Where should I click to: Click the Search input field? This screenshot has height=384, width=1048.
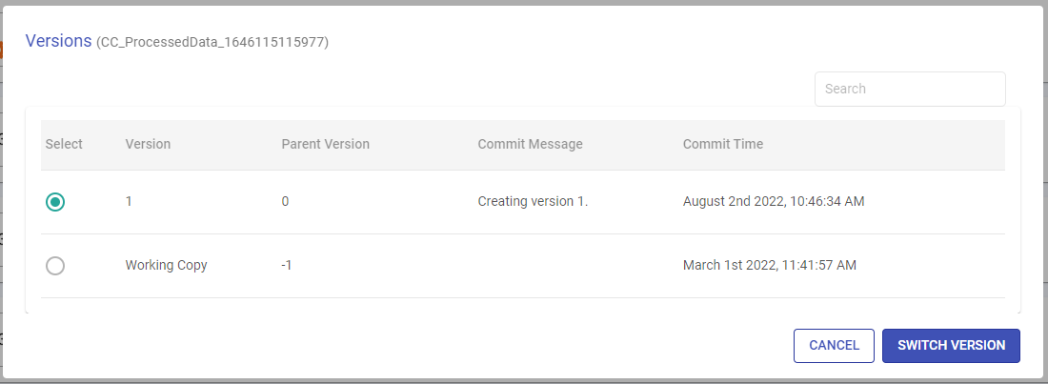click(910, 89)
